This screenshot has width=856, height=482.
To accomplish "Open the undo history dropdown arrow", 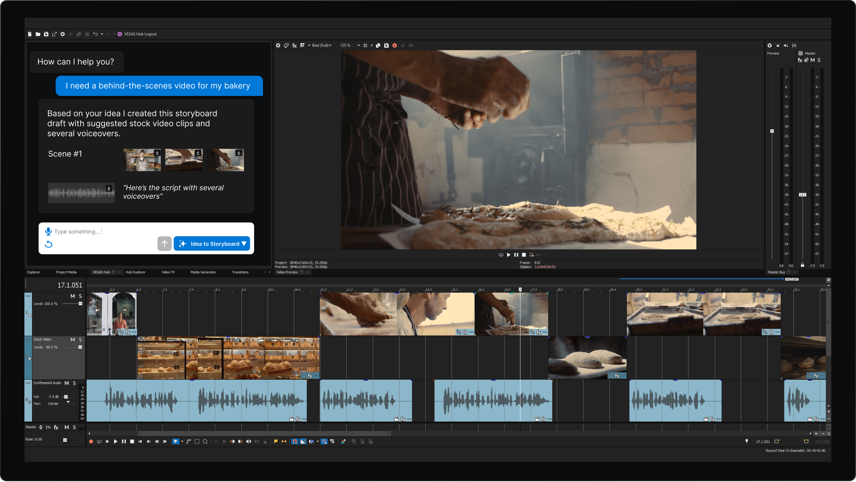I will 102,34.
